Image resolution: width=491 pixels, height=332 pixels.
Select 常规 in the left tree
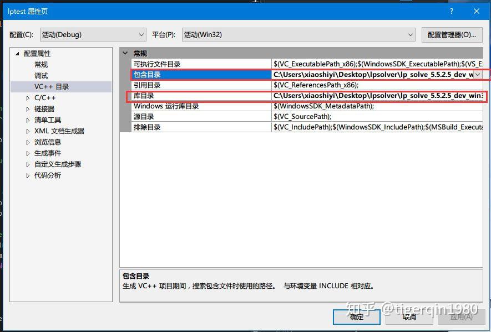point(41,65)
